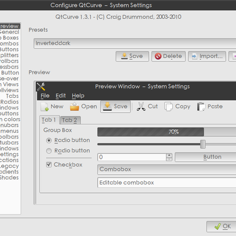Click the Save toolbar button in preview window
236x236 pixels.
coord(116,106)
